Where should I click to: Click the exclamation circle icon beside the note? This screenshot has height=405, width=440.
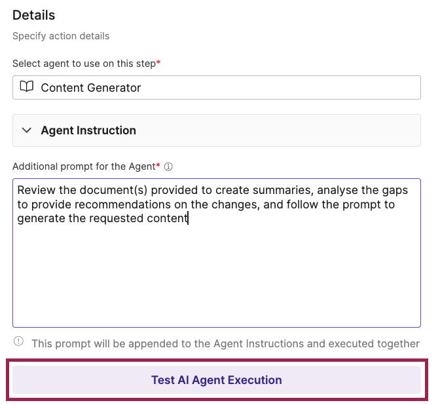tap(18, 341)
